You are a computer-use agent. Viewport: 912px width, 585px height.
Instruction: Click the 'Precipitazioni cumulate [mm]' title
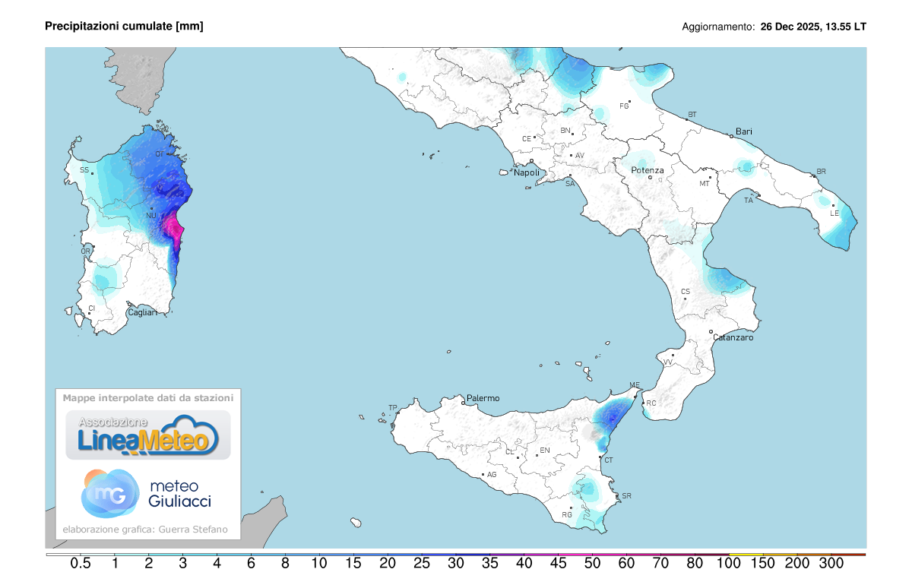point(124,27)
